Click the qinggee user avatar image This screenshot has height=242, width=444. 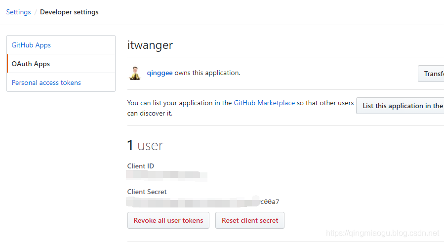tap(135, 73)
